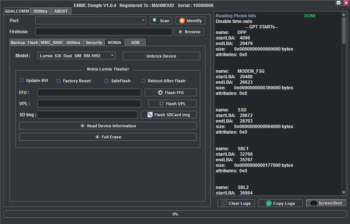Click the log scrollbar up arrow

[x=344, y=14]
